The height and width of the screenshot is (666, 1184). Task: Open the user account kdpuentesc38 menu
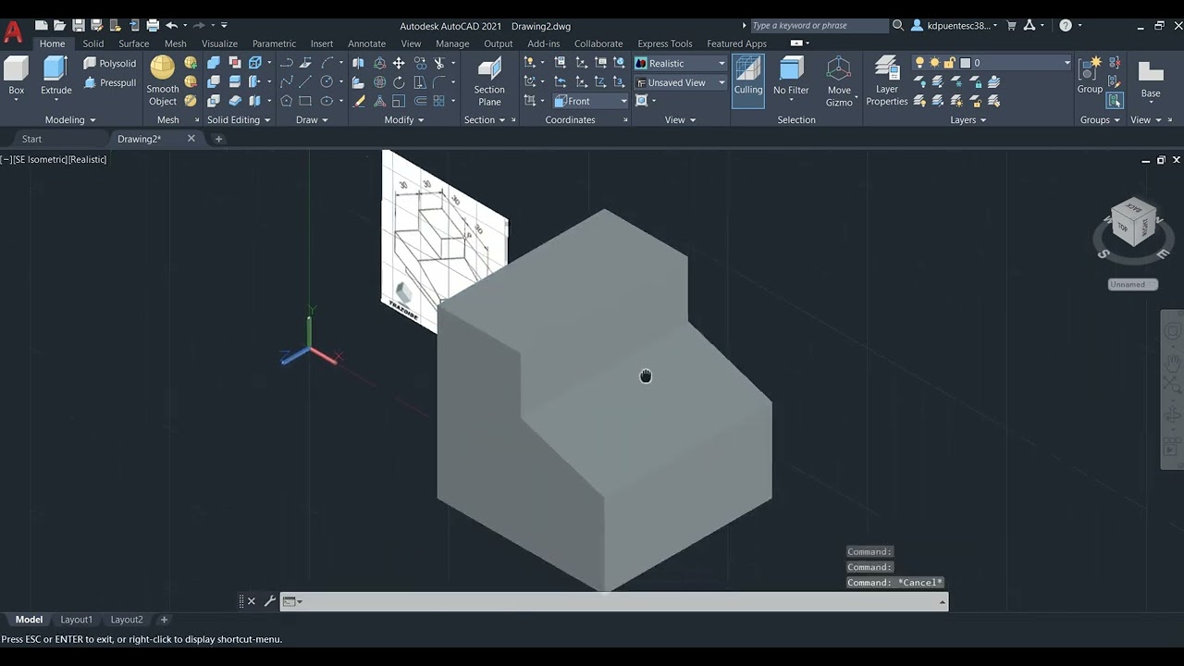click(955, 26)
